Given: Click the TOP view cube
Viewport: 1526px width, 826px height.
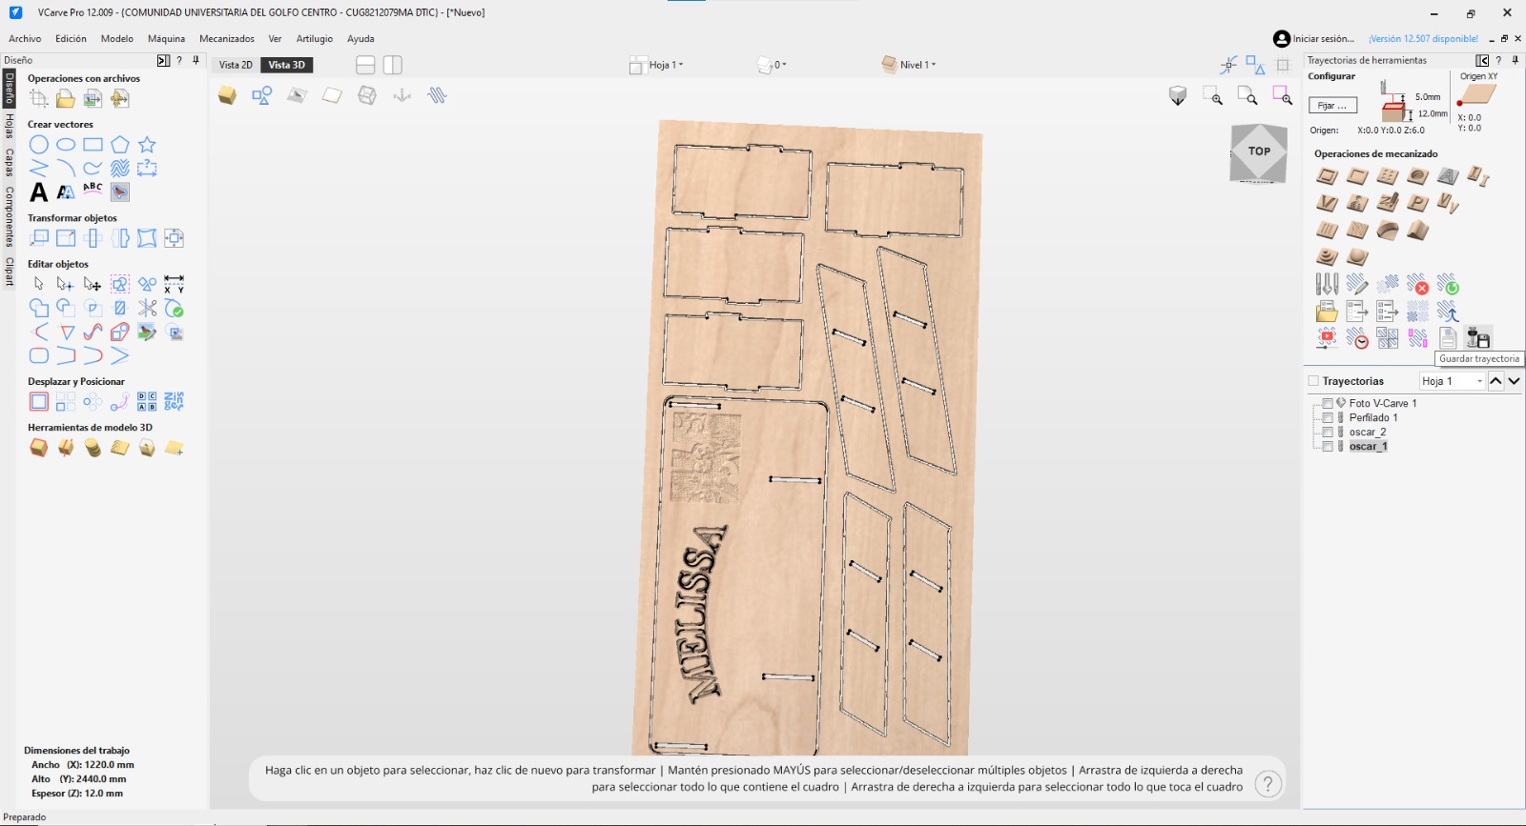Looking at the screenshot, I should coord(1259,151).
